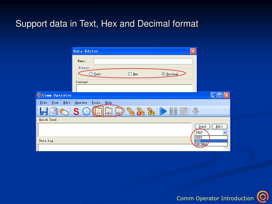This screenshot has width=272, height=204.
Task: Select the HEX format toolbar icon
Action: click(109, 111)
